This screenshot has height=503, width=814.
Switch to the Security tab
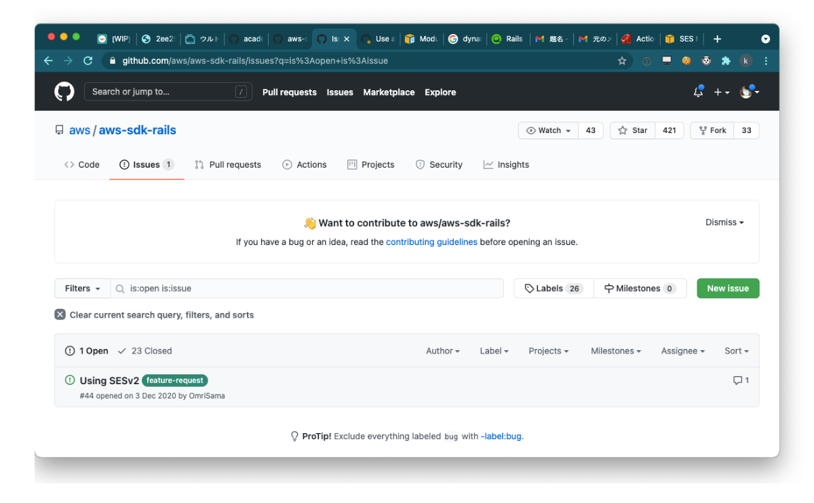click(439, 165)
